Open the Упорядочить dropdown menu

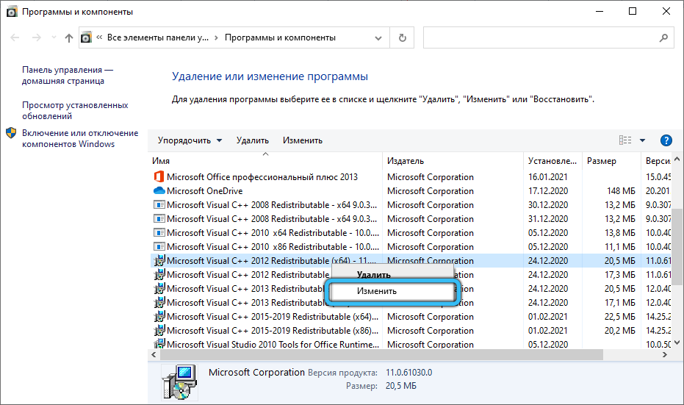pyautogui.click(x=190, y=140)
